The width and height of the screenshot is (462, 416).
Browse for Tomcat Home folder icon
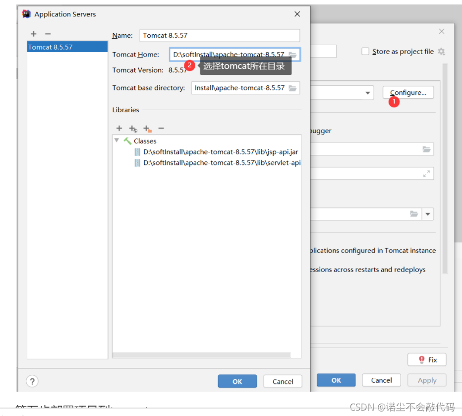[292, 55]
